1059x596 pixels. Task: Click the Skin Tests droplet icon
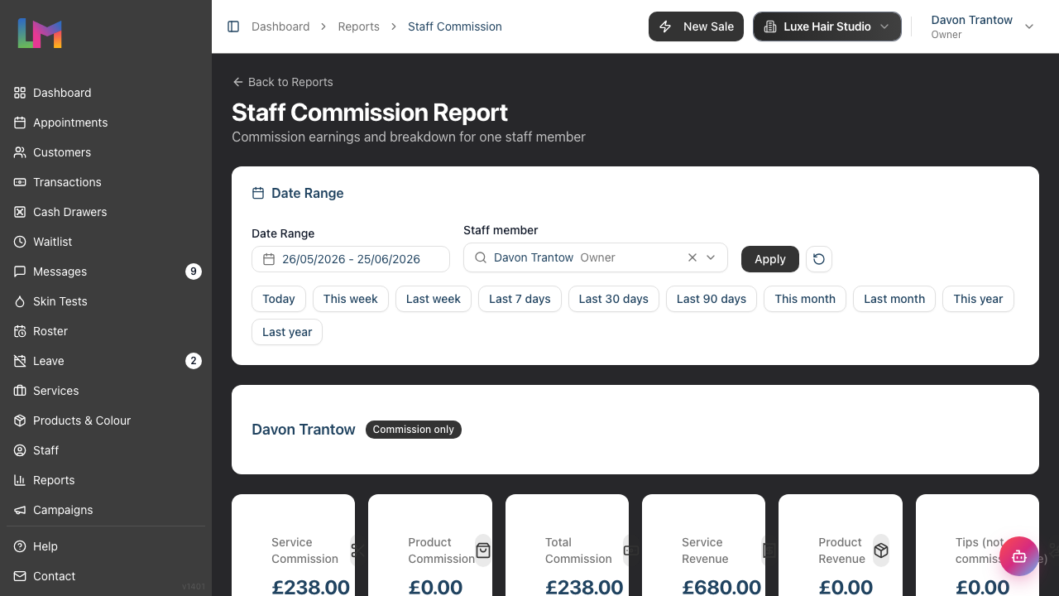(20, 301)
